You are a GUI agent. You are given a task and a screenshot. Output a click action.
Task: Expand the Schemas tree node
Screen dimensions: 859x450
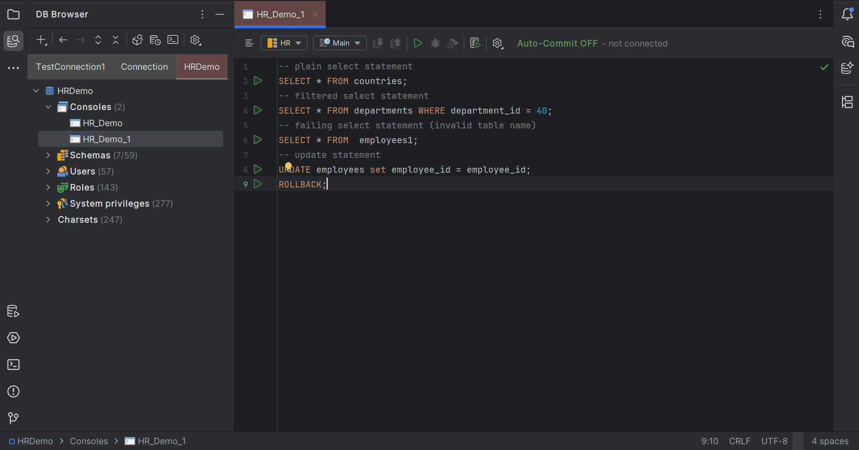(48, 155)
